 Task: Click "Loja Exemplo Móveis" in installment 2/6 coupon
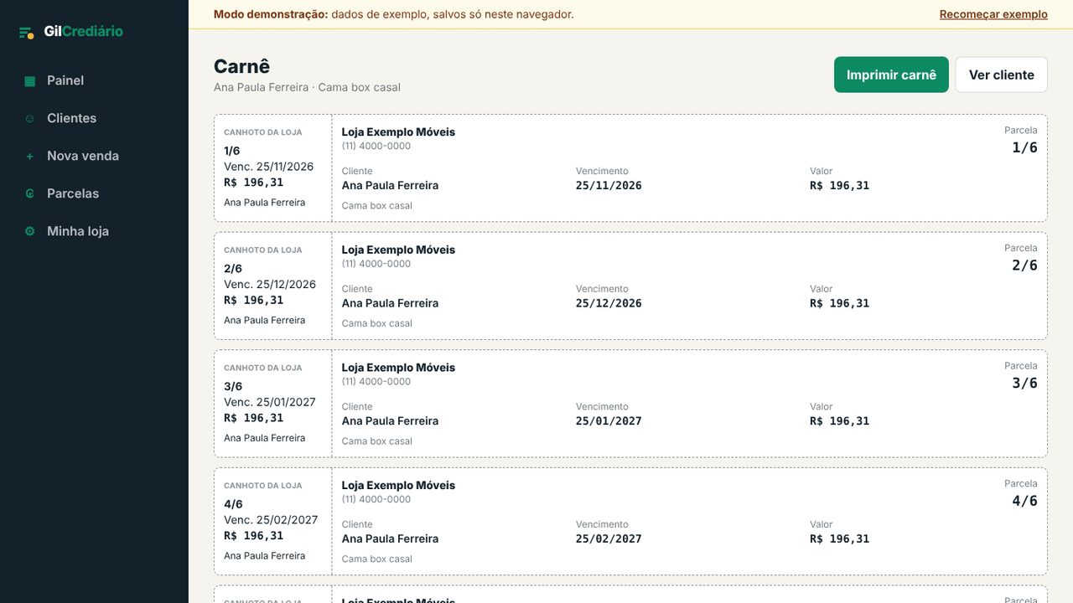click(x=398, y=250)
